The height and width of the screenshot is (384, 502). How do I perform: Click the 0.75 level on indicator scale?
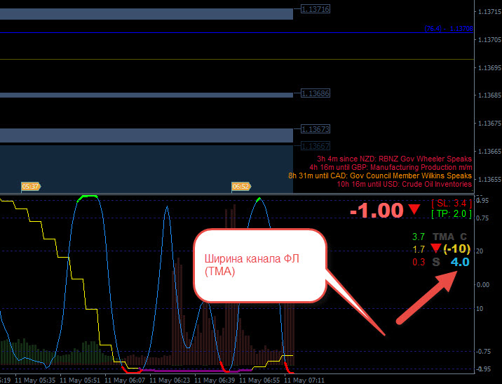[483, 218]
